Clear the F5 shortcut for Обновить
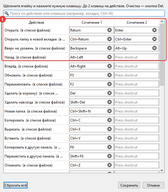 (109, 75)
